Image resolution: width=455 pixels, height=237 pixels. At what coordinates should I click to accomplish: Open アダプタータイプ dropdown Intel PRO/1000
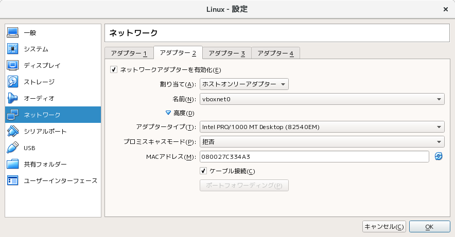click(322, 127)
